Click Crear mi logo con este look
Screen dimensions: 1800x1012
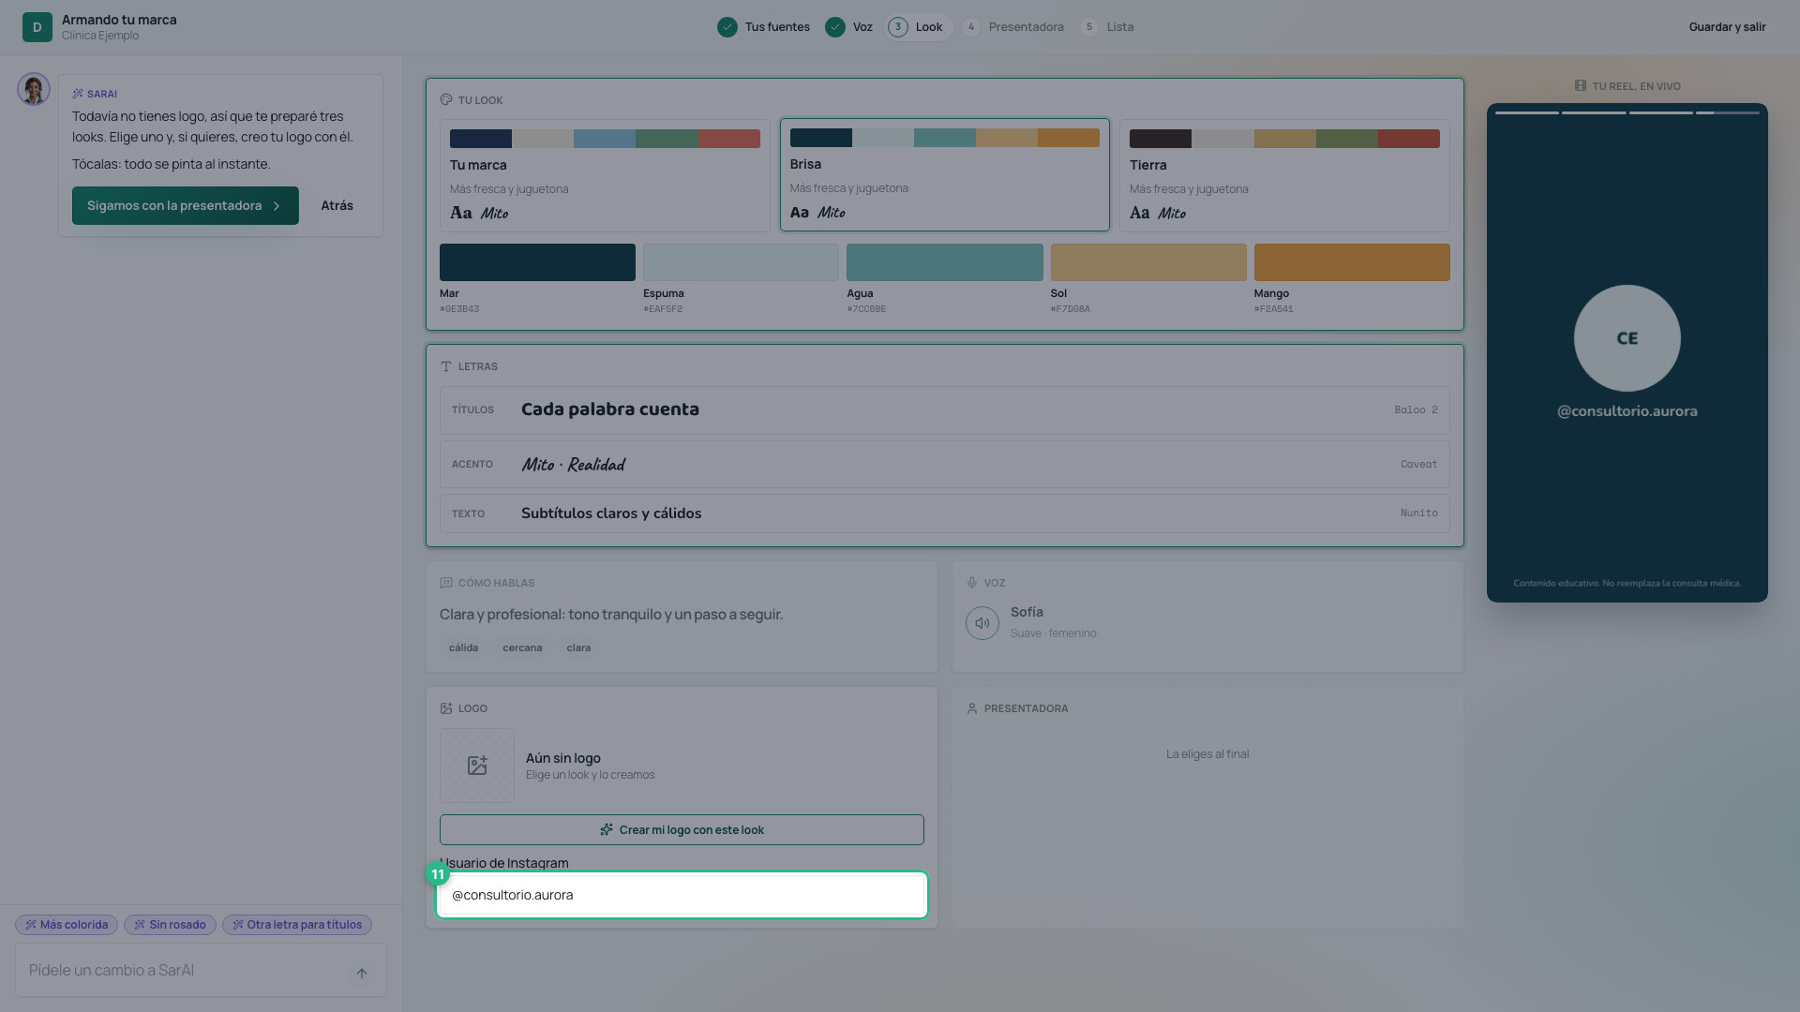(x=682, y=830)
